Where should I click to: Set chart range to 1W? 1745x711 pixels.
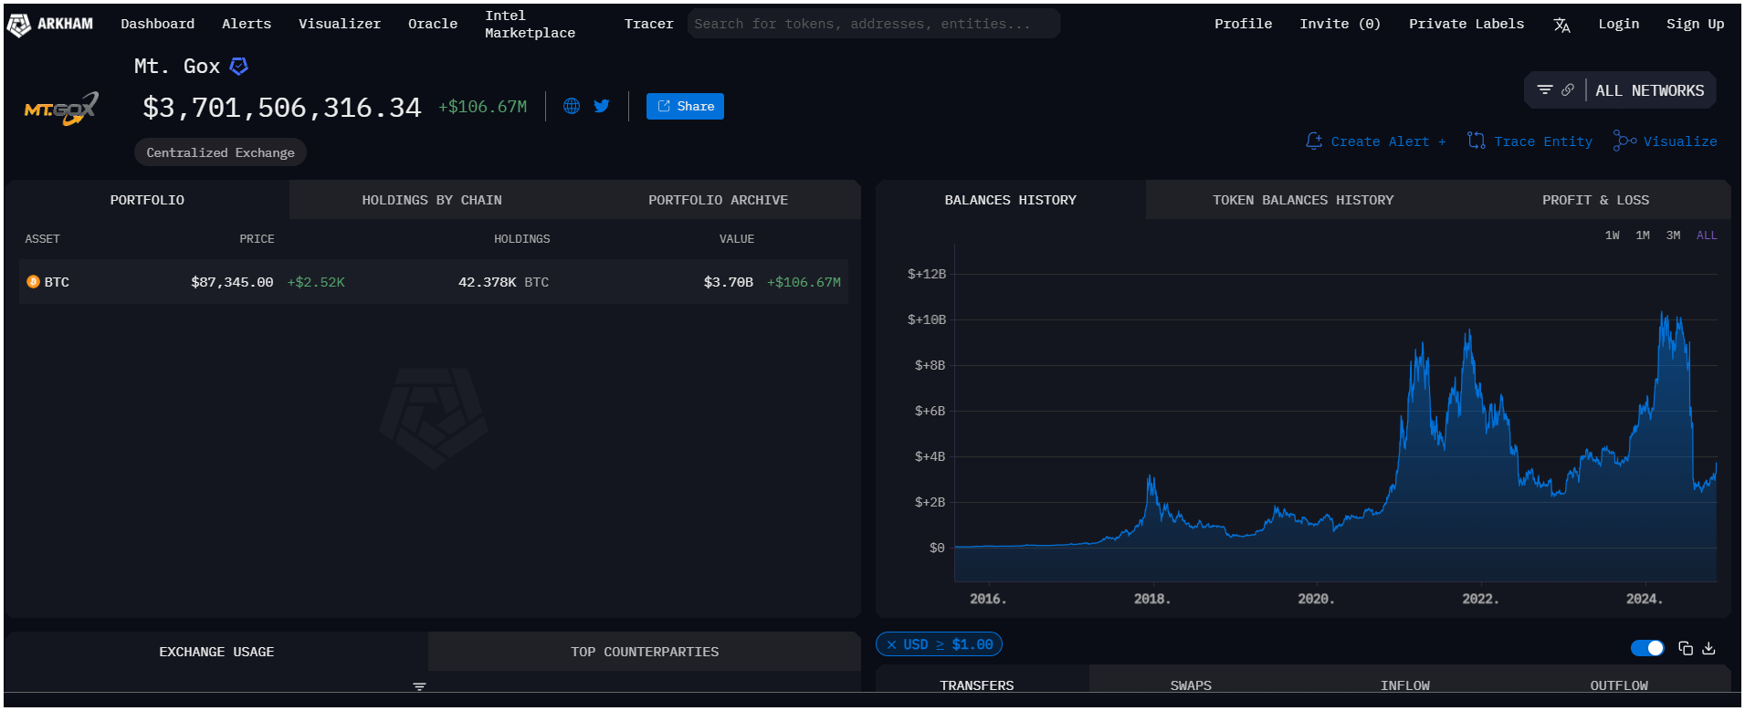click(1613, 235)
